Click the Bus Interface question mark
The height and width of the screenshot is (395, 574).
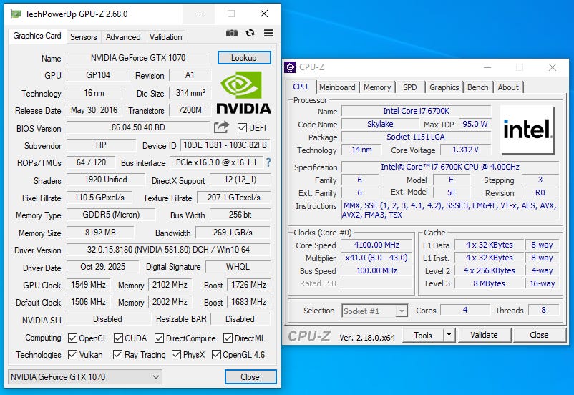tap(268, 162)
